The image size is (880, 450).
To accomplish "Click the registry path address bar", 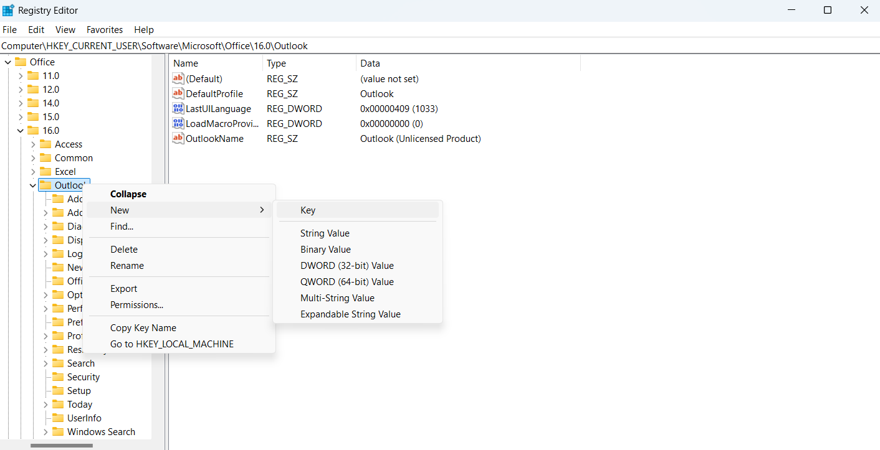I will (440, 46).
